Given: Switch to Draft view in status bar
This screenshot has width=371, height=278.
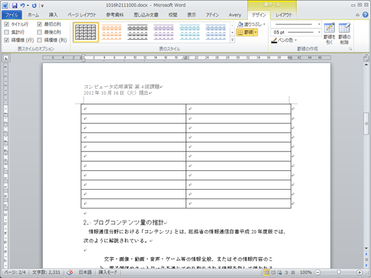Looking at the screenshot, I should [293, 272].
